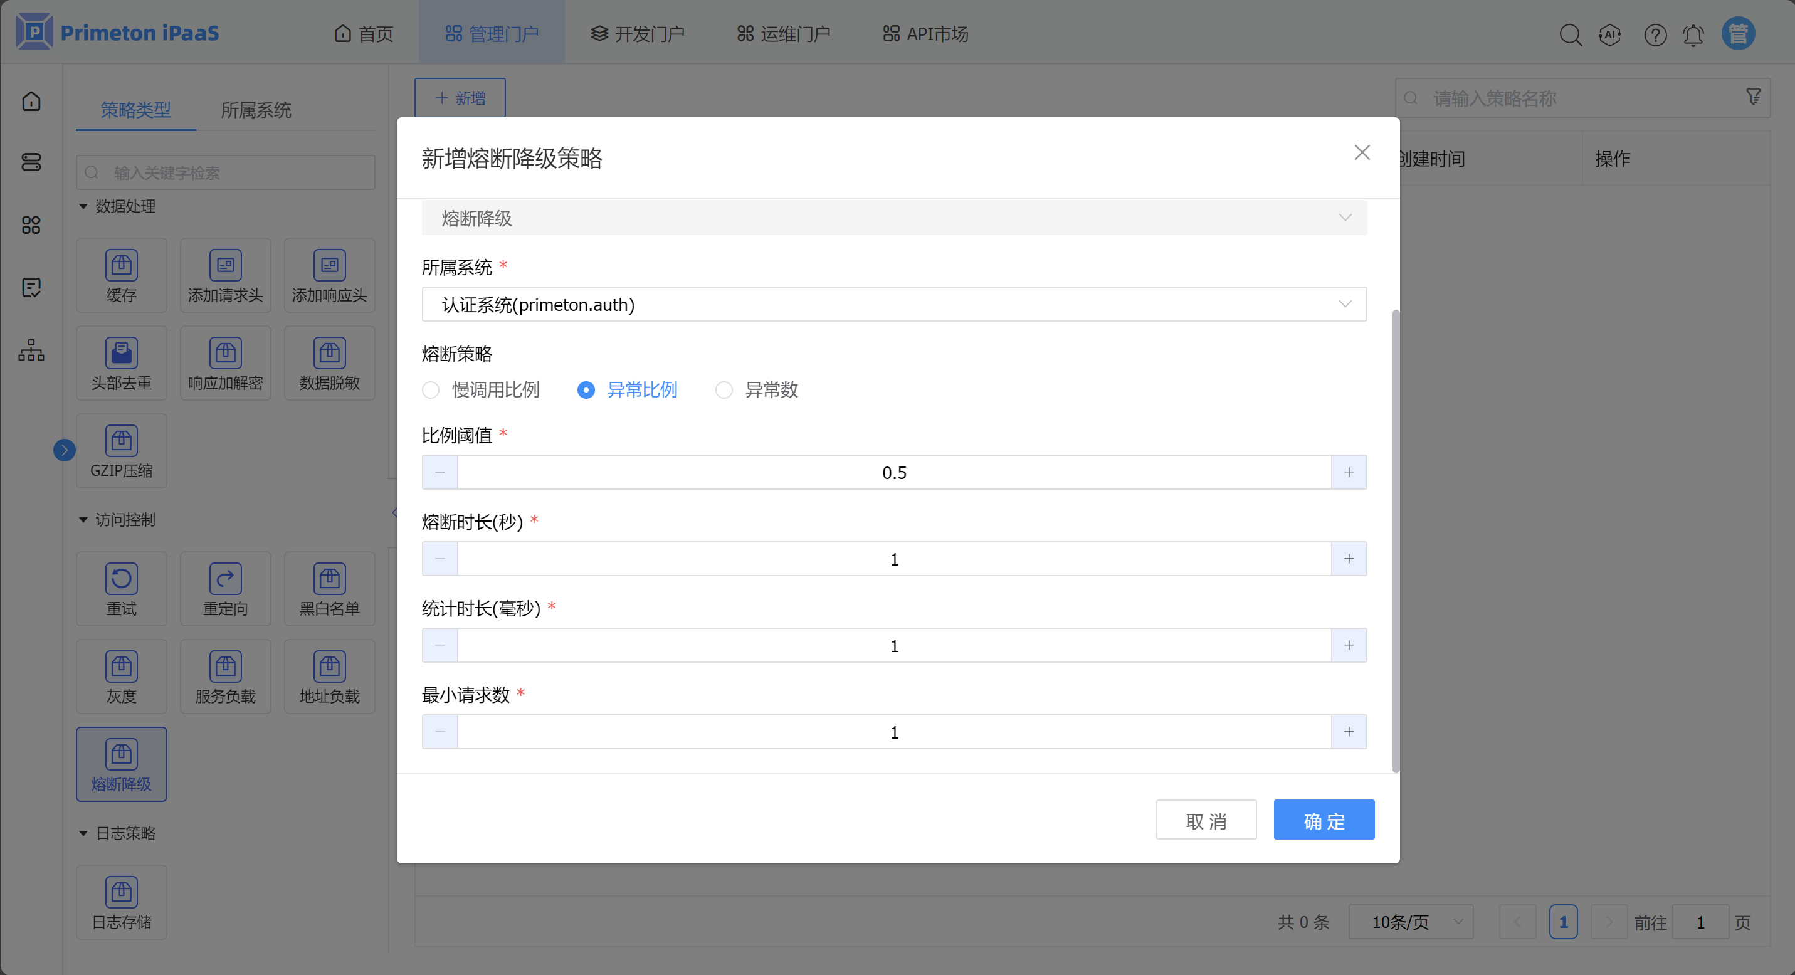Collapse the 数据处理 category
The image size is (1795, 975).
coord(83,206)
